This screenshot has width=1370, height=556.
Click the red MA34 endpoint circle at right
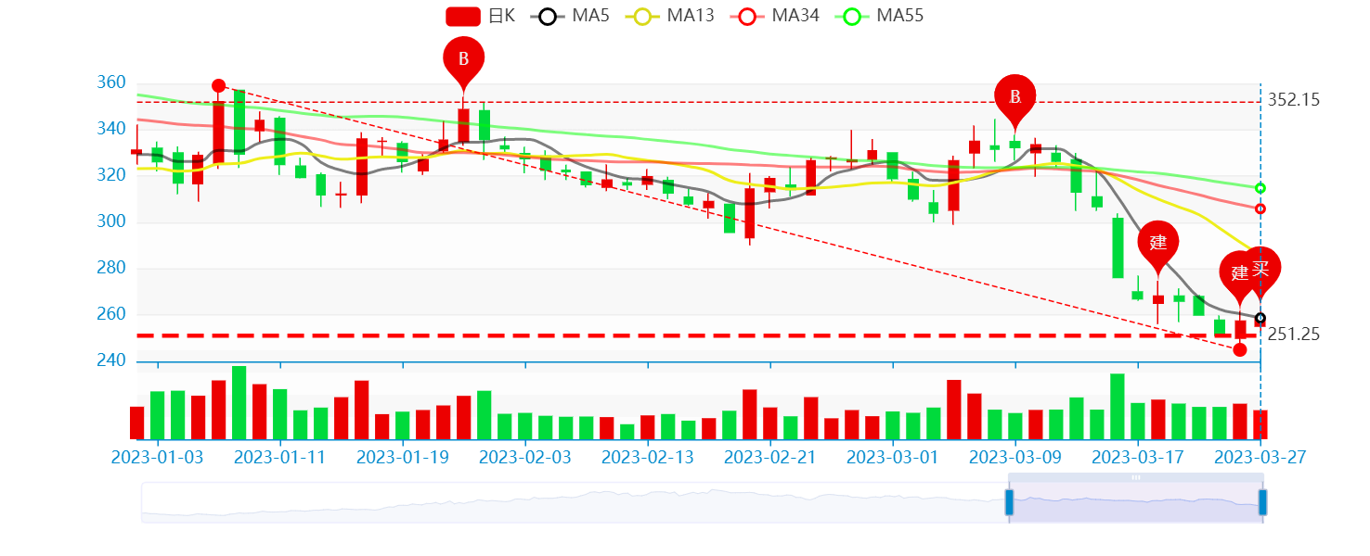pos(1260,208)
